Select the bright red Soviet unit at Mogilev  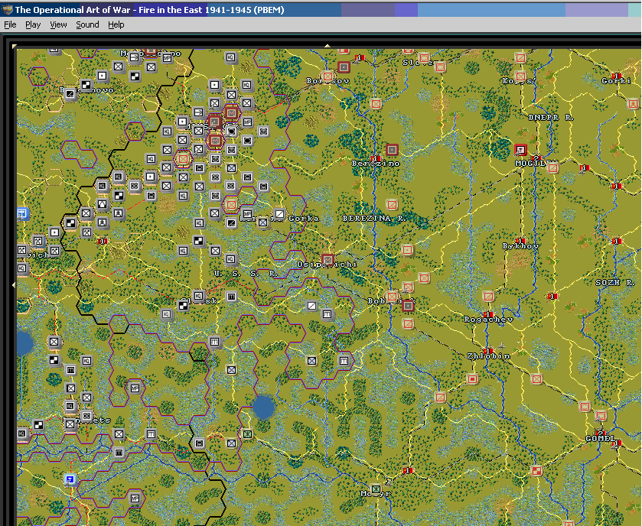point(520,150)
